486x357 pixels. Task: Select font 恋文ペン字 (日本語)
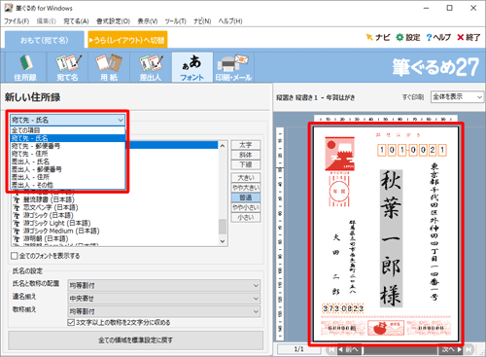point(51,207)
